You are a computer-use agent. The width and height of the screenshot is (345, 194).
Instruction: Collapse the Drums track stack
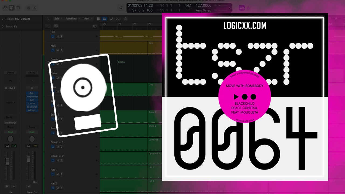coord(48,61)
